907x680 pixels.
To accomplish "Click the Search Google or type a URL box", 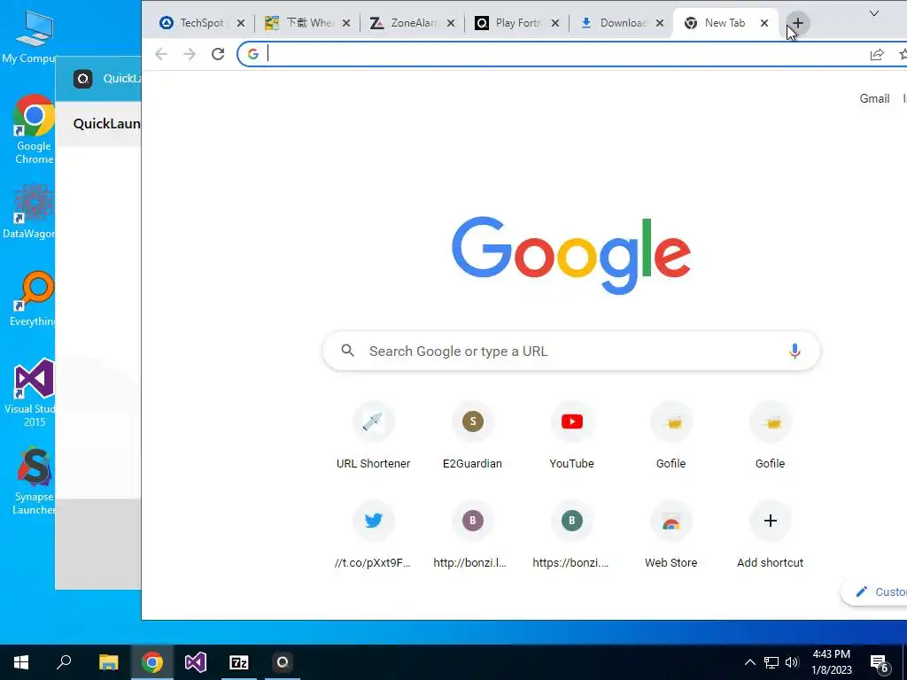I will click(571, 351).
